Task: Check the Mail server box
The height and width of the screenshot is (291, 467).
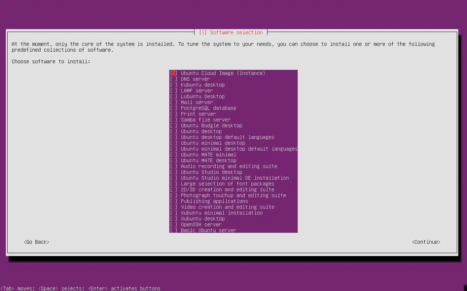Action: 174,102
